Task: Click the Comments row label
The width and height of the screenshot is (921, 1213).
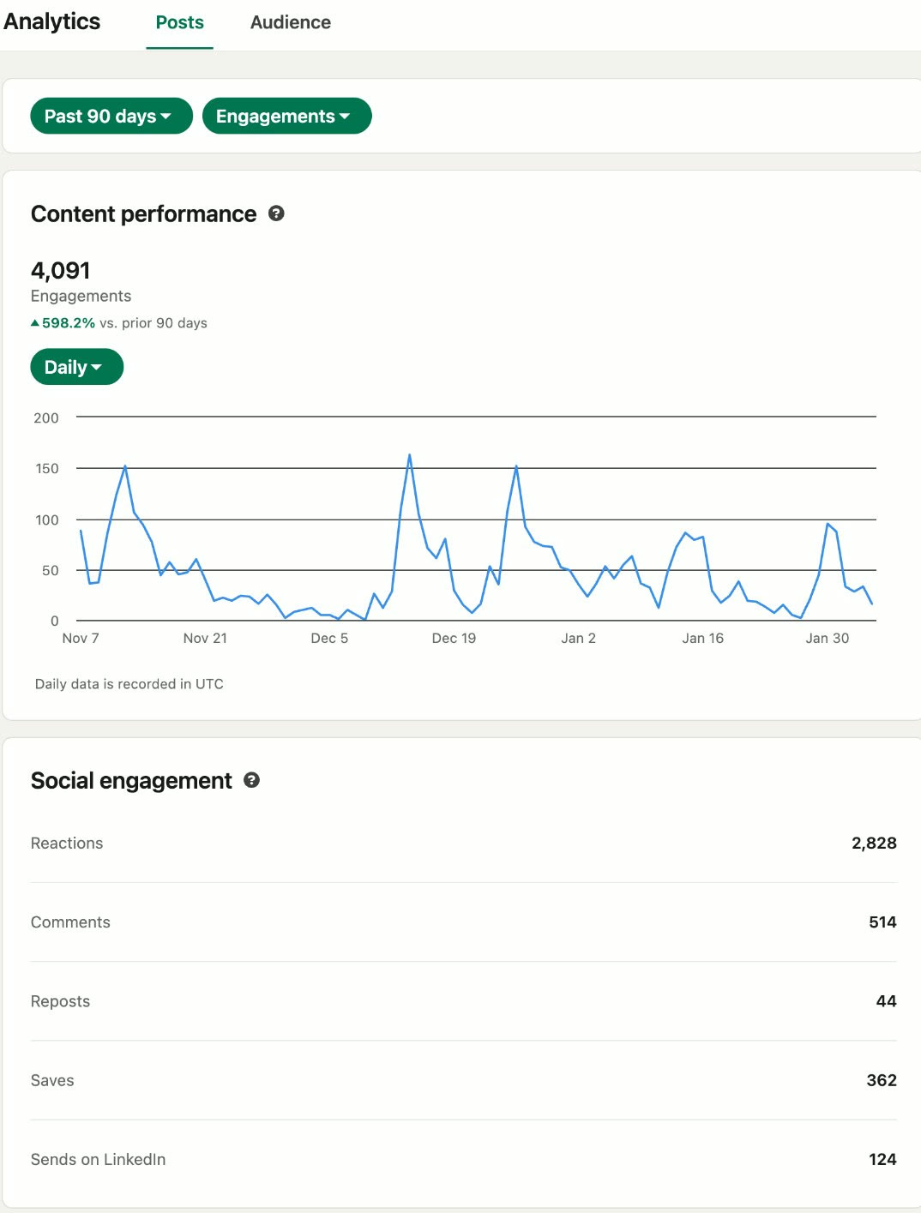Action: (x=70, y=922)
